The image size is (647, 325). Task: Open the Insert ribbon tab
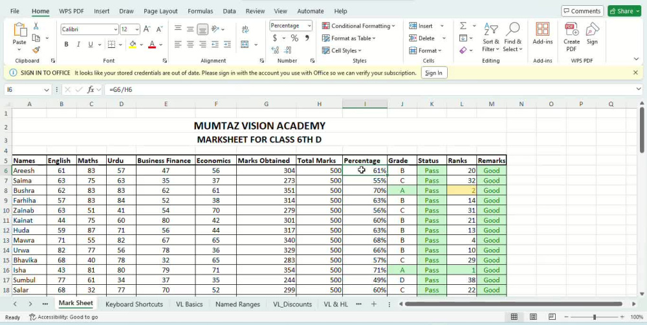point(102,11)
